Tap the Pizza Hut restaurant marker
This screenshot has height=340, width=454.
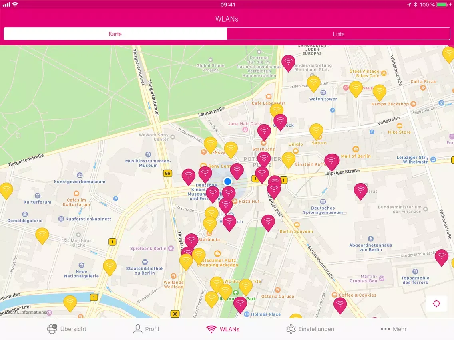(235, 201)
